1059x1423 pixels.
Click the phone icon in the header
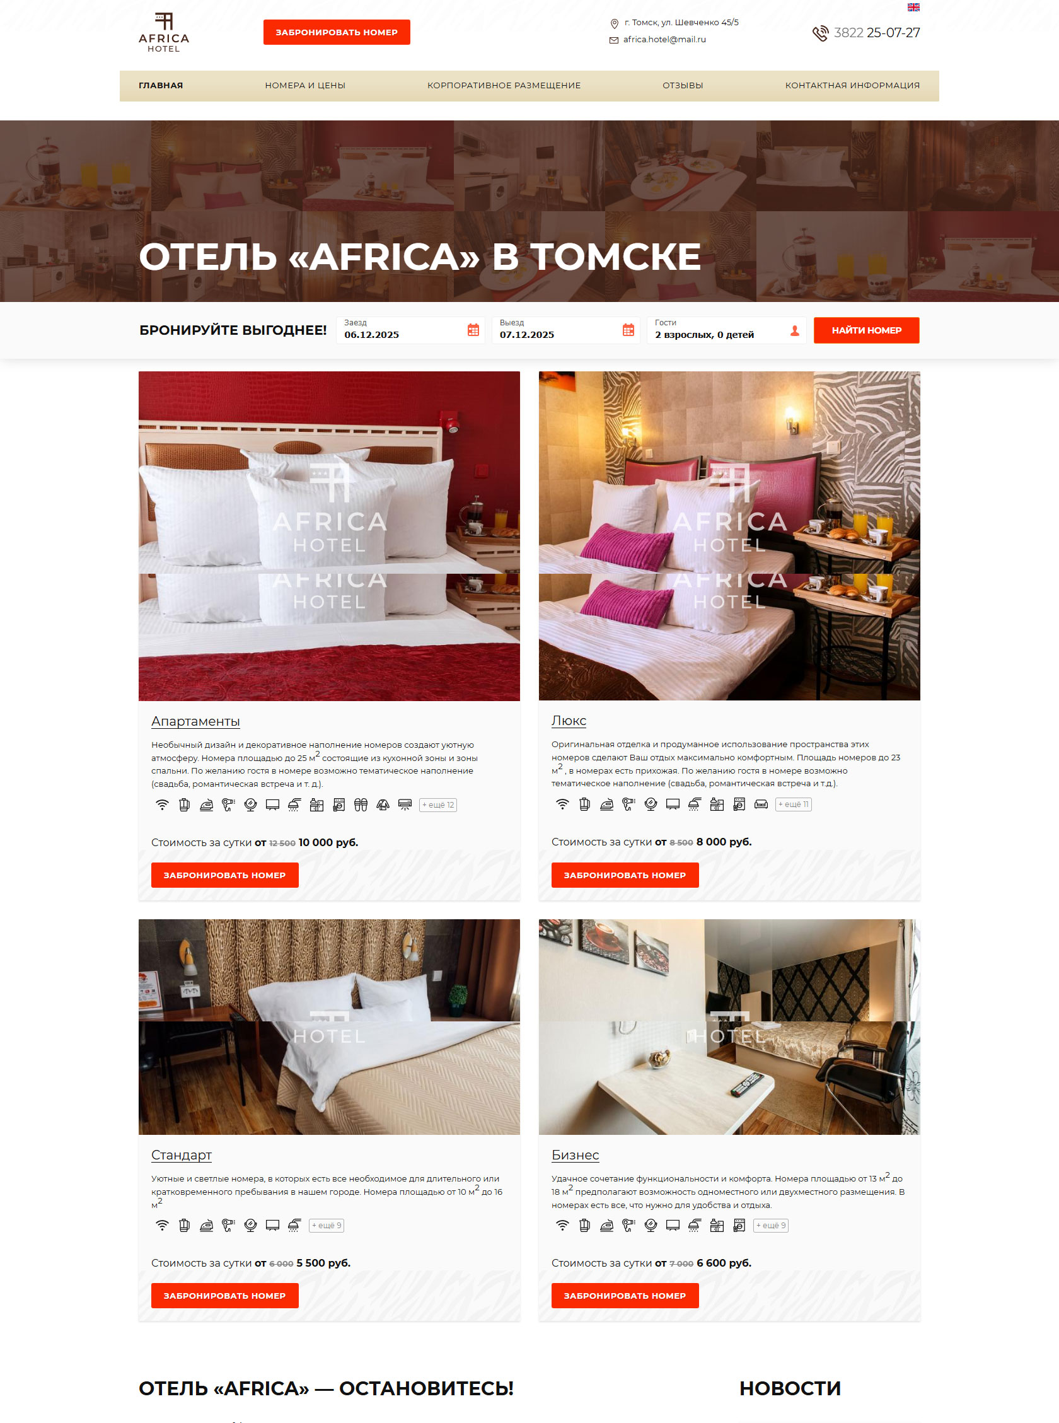tap(820, 33)
